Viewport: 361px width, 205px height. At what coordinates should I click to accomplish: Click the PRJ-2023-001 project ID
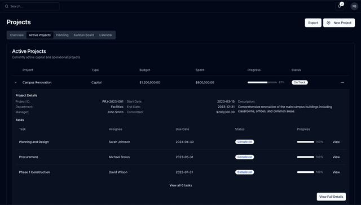coord(113,101)
